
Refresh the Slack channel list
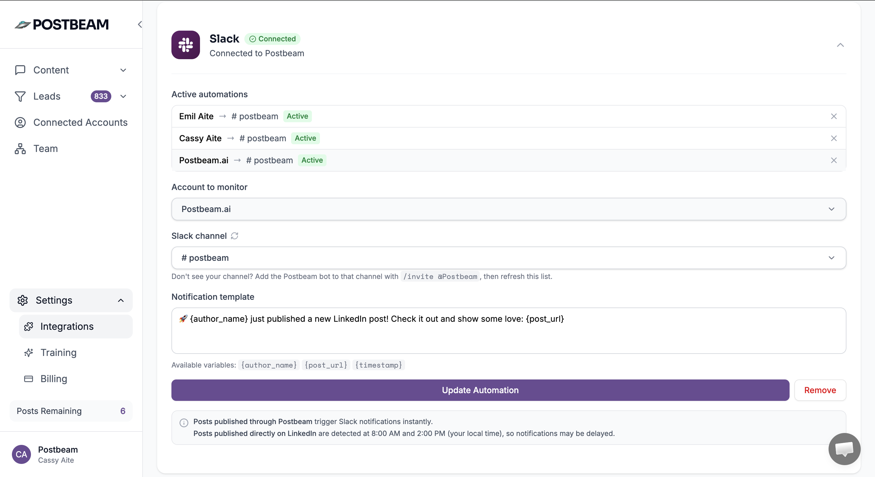[x=235, y=236]
